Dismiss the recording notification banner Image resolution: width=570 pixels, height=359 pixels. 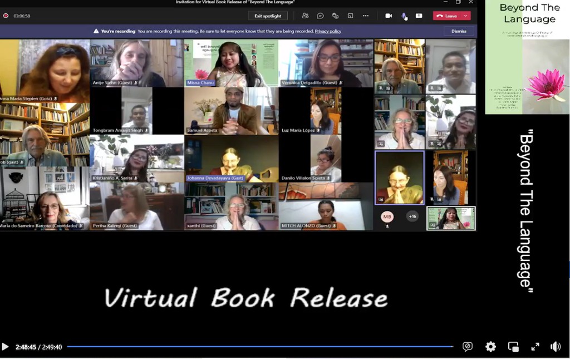(x=459, y=31)
